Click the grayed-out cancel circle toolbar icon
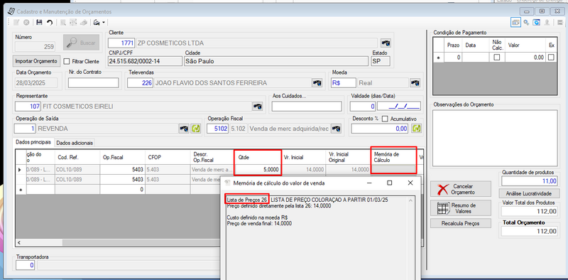The width and height of the screenshot is (568, 280). pos(26,23)
